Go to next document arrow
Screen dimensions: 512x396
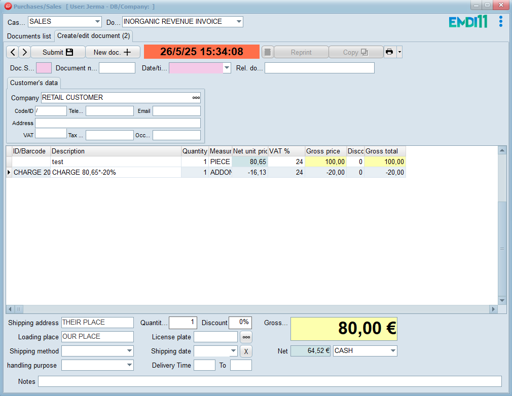[24, 52]
